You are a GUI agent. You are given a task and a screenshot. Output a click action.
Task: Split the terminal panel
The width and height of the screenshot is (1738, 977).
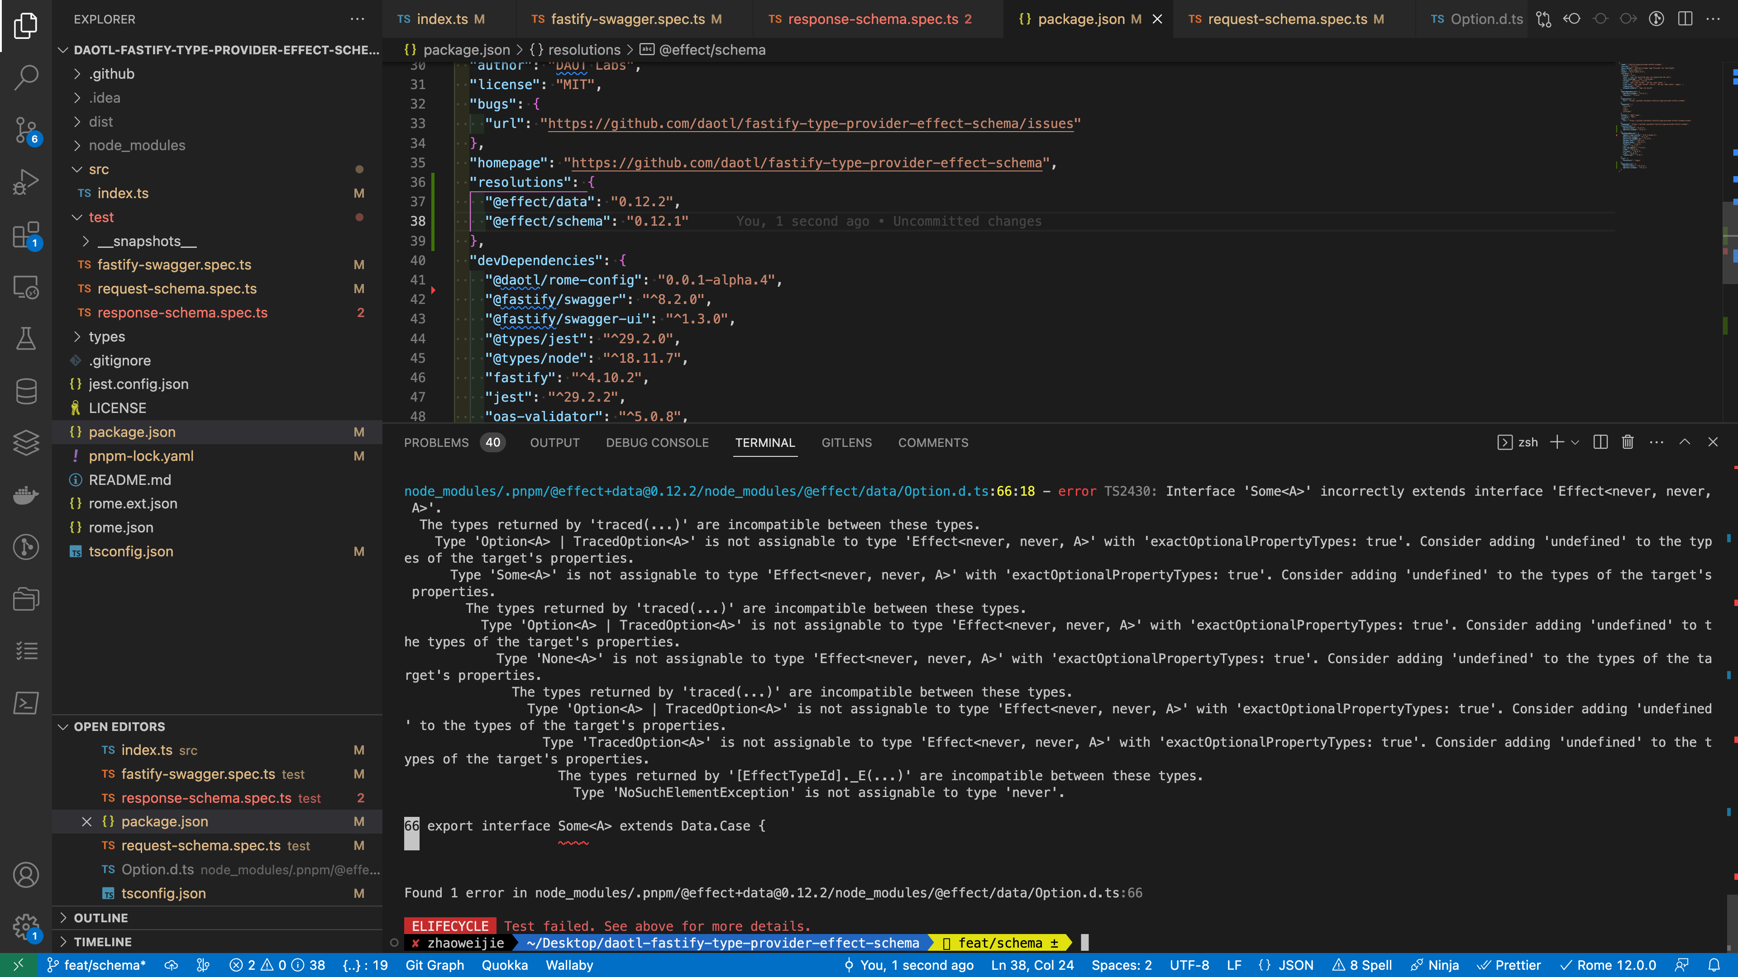1600,442
